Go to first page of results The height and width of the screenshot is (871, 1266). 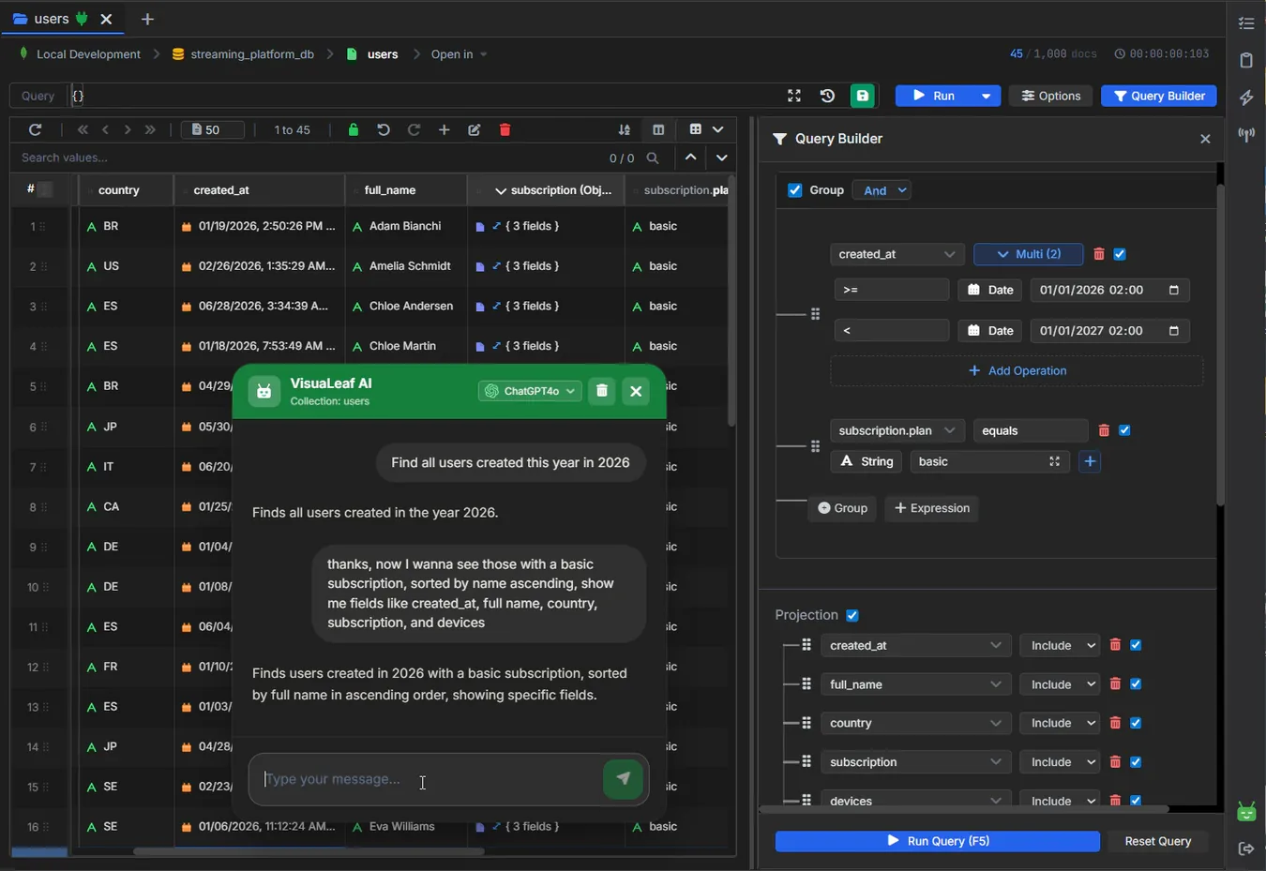point(83,130)
